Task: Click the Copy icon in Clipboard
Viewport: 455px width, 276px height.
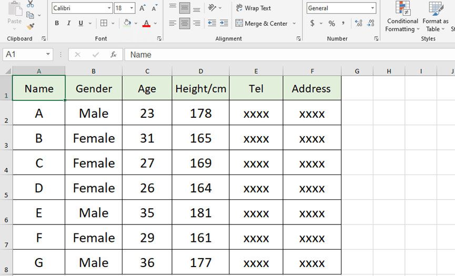Action: (30, 15)
